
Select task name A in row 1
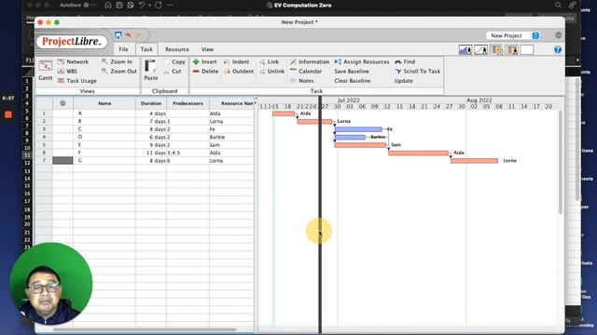tap(104, 114)
